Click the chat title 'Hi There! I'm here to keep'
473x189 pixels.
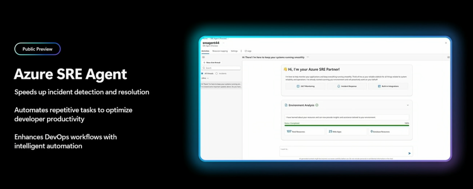[273, 57]
